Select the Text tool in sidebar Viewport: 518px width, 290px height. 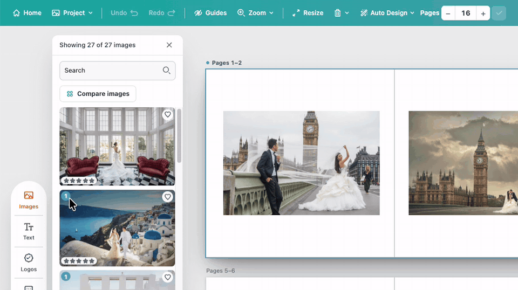click(29, 231)
